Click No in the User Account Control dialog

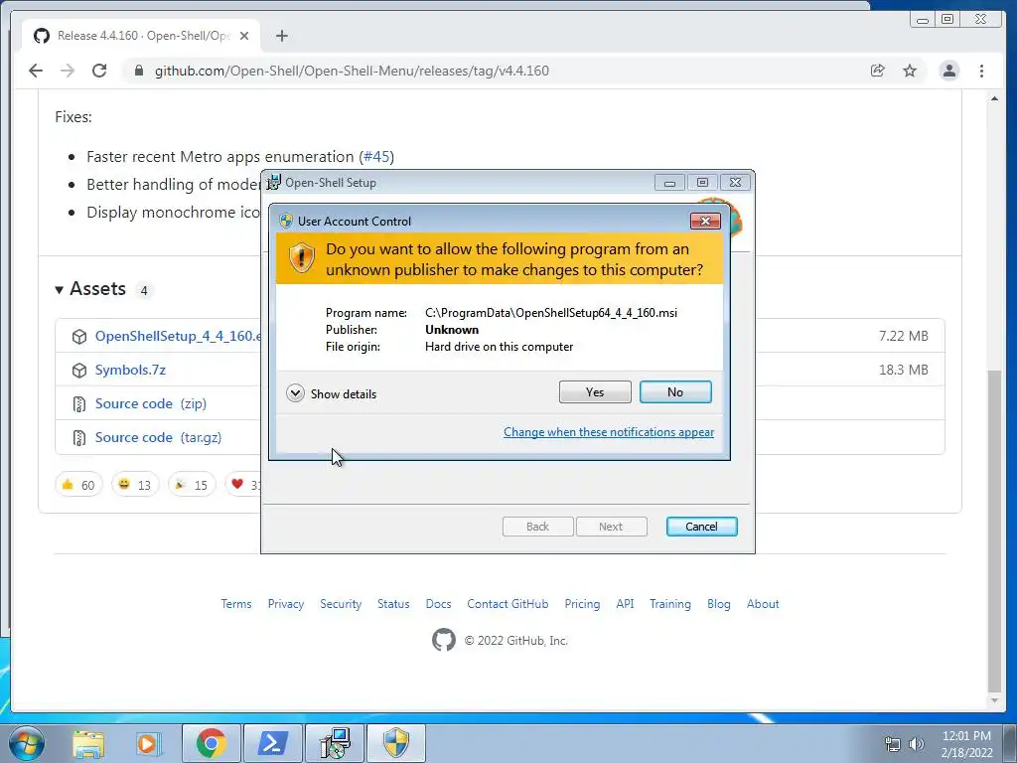675,391
